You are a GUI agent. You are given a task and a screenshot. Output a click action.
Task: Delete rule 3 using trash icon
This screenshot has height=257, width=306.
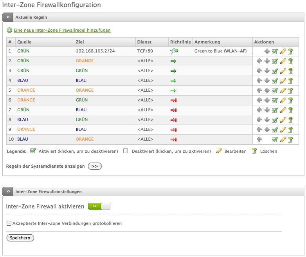pos(290,71)
